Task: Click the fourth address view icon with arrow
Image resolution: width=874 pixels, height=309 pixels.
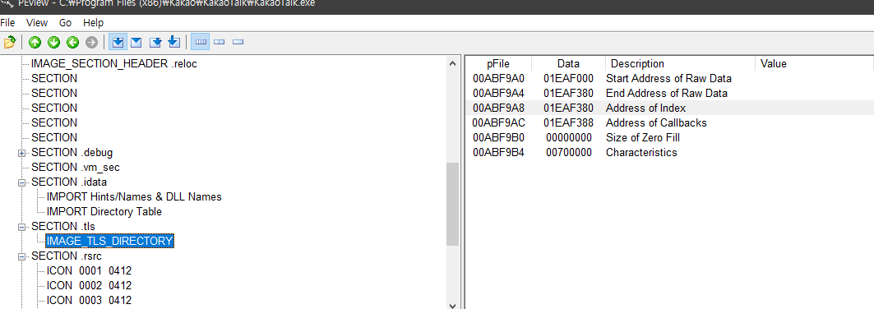Action: [173, 42]
